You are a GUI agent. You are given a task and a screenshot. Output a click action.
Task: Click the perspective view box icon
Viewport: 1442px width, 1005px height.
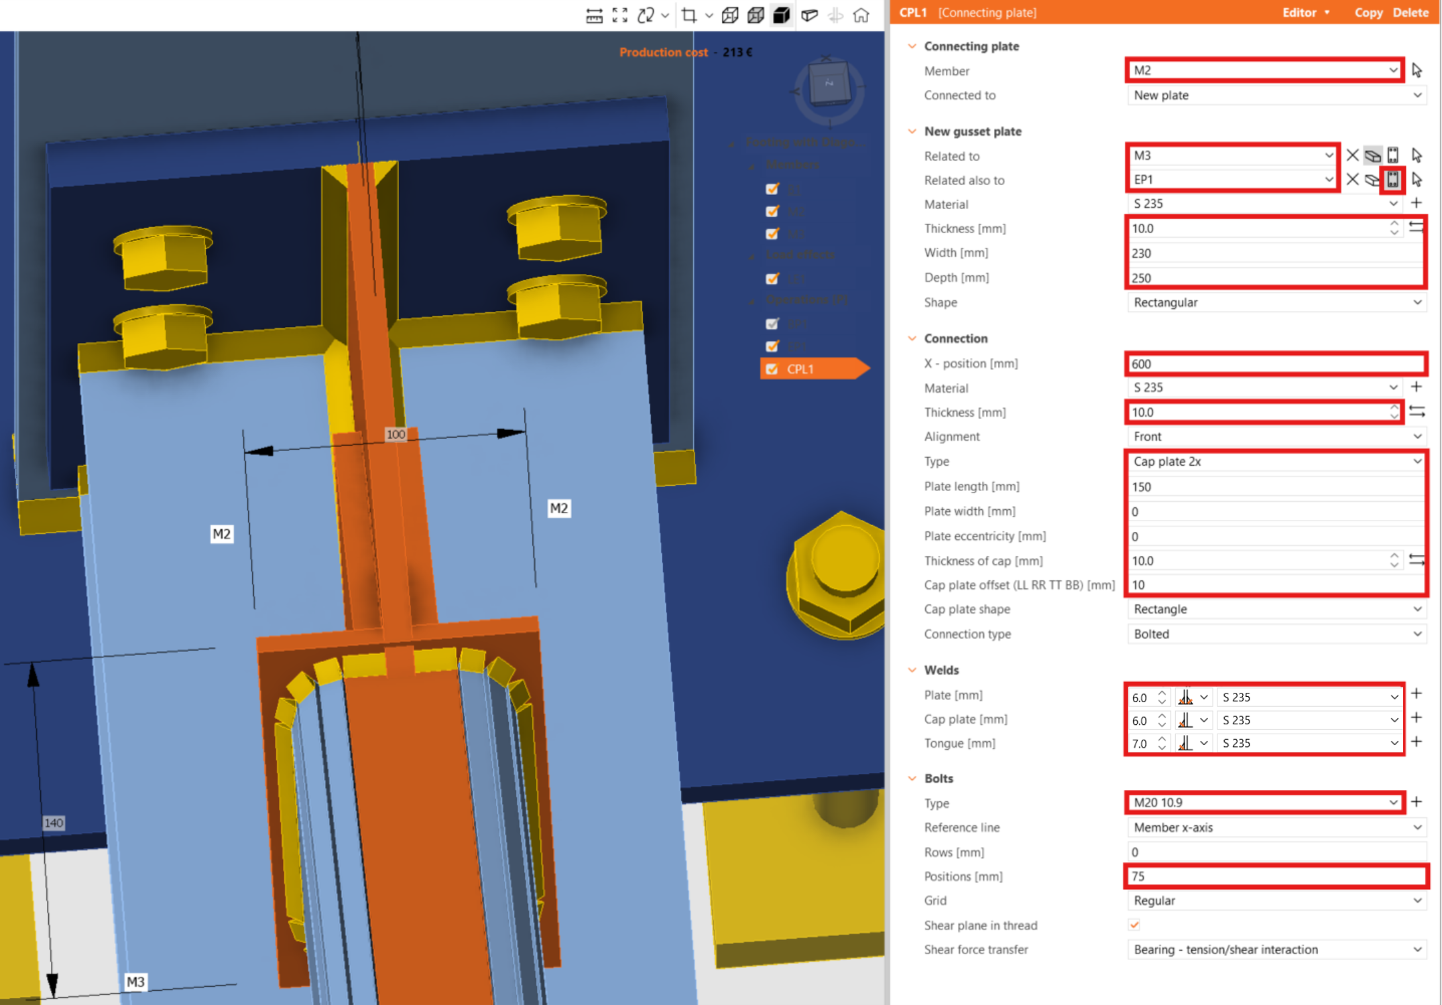click(x=809, y=15)
